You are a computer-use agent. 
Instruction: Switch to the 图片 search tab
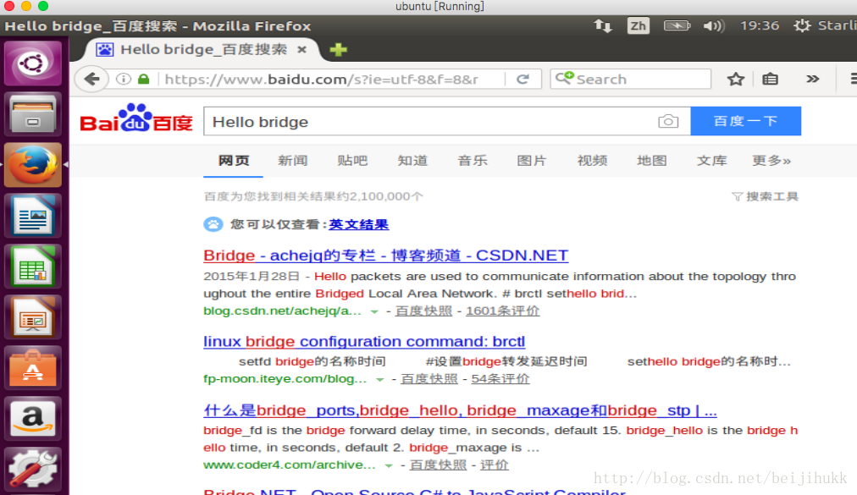(x=532, y=161)
